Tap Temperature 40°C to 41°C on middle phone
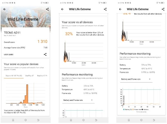The width and height of the screenshot is (167, 124). tap(78, 89)
